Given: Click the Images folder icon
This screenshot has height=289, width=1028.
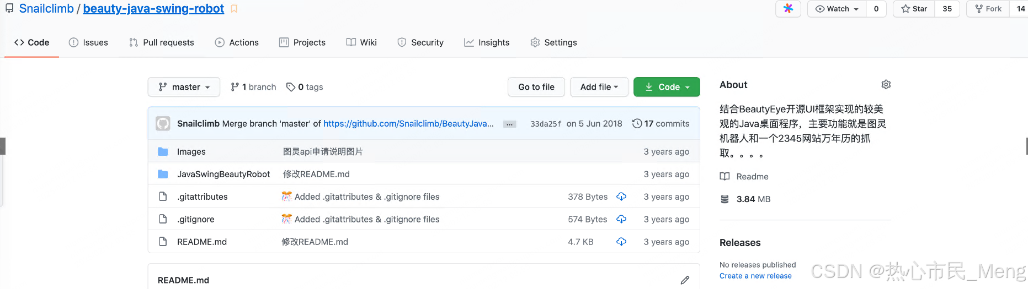Looking at the screenshot, I should pos(163,151).
